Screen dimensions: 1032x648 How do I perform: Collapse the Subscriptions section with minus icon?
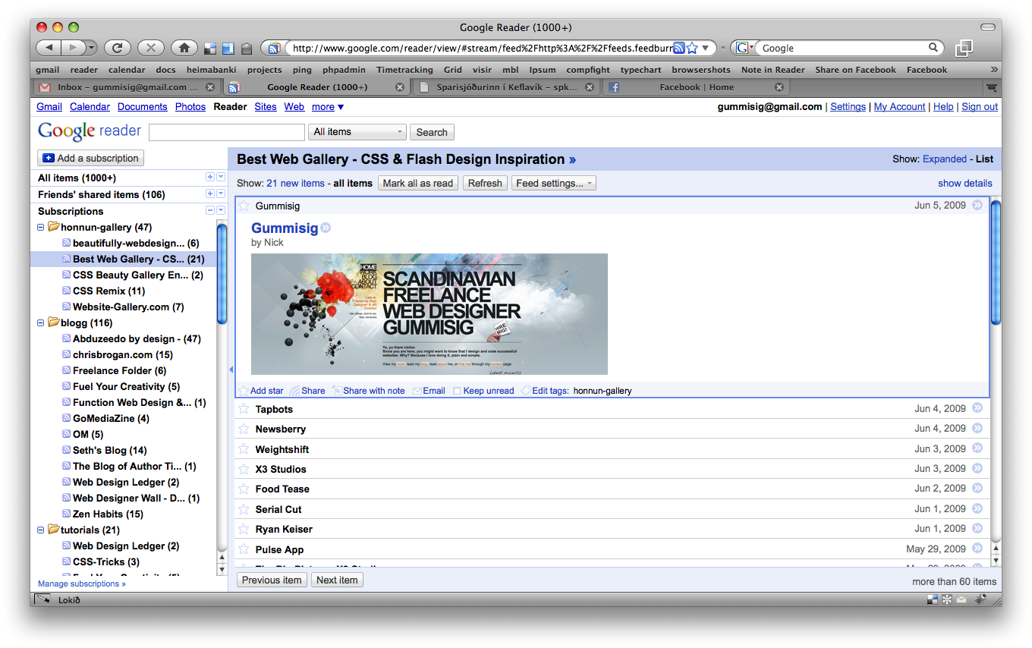click(x=210, y=210)
